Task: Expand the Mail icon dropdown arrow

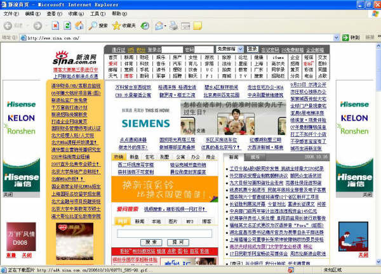Action: 166,26
